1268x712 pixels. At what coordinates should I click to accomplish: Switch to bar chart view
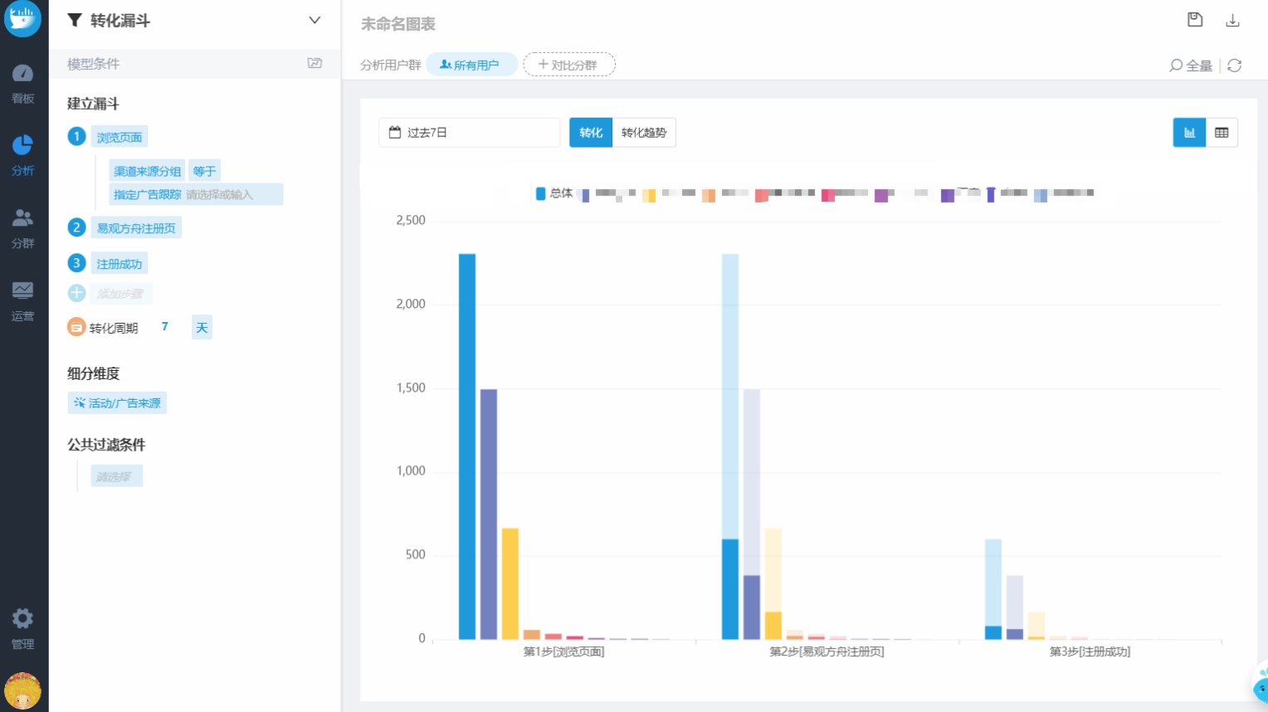pyautogui.click(x=1188, y=133)
